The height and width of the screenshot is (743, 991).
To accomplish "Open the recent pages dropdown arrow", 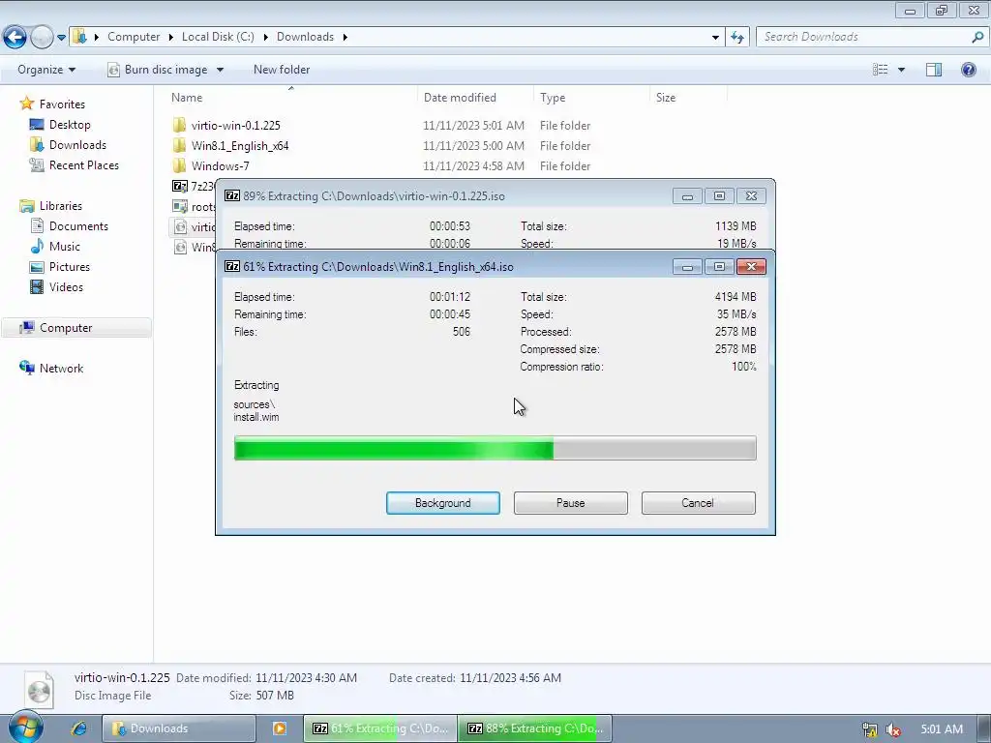I will coord(61,38).
